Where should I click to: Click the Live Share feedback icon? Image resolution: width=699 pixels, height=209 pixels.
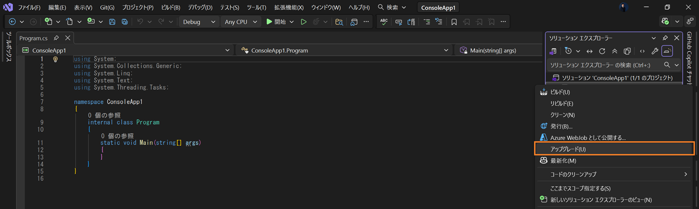pyautogui.click(x=690, y=22)
